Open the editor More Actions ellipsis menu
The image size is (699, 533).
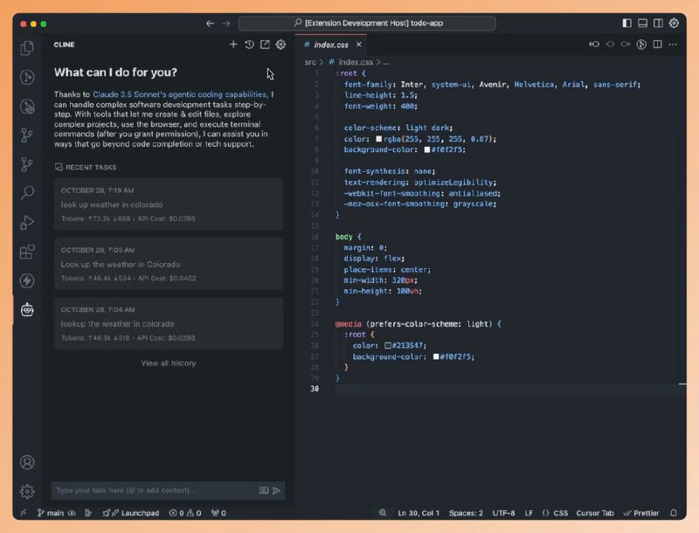tap(674, 45)
